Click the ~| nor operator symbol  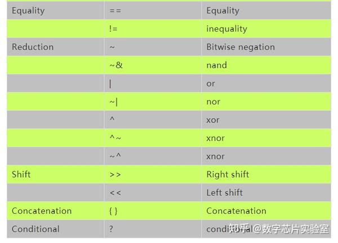pyautogui.click(x=114, y=102)
